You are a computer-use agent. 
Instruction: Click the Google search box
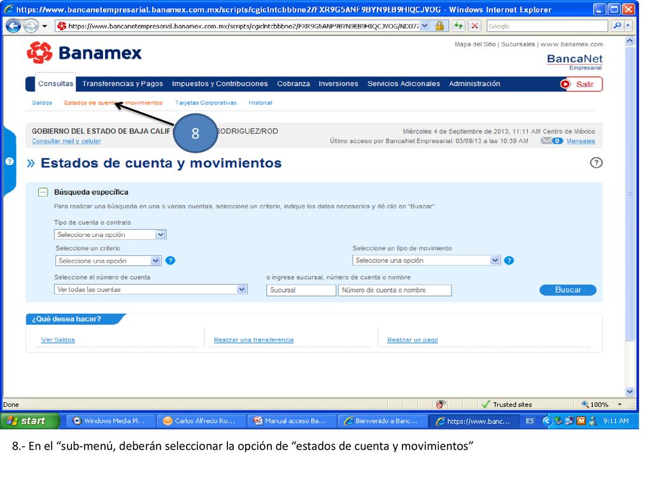click(x=547, y=25)
